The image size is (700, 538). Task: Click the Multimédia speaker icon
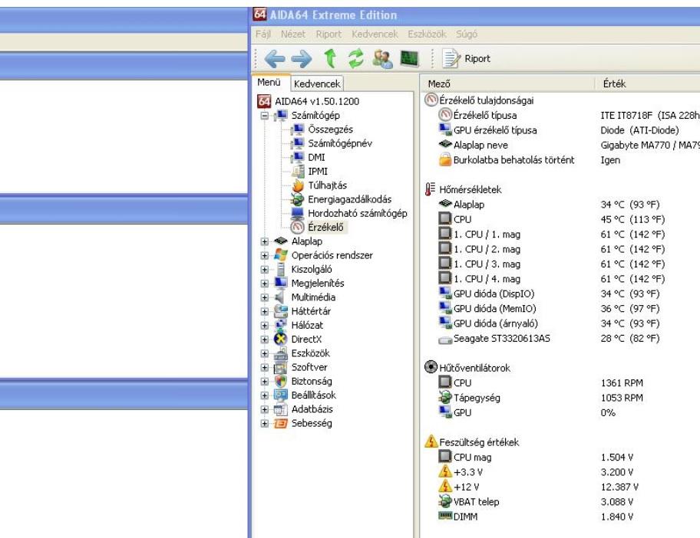click(280, 297)
